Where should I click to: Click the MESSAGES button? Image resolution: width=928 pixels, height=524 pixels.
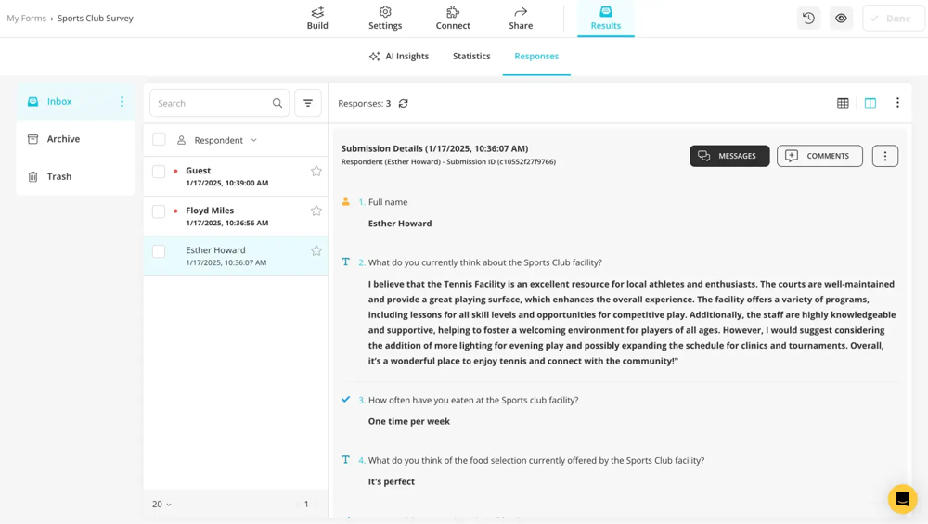[728, 156]
